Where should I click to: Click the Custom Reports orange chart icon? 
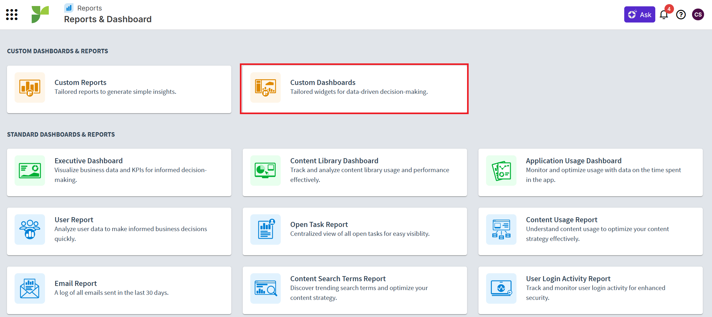30,88
